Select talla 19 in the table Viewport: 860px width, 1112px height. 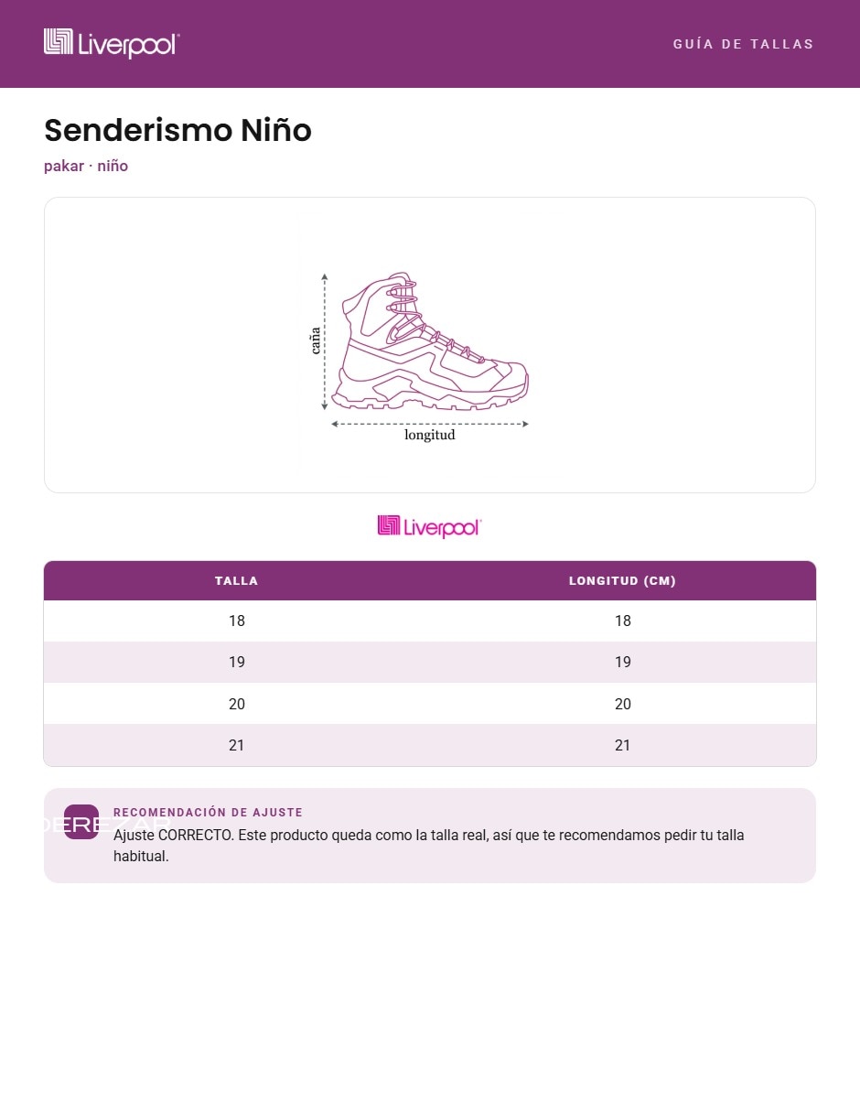tap(237, 663)
